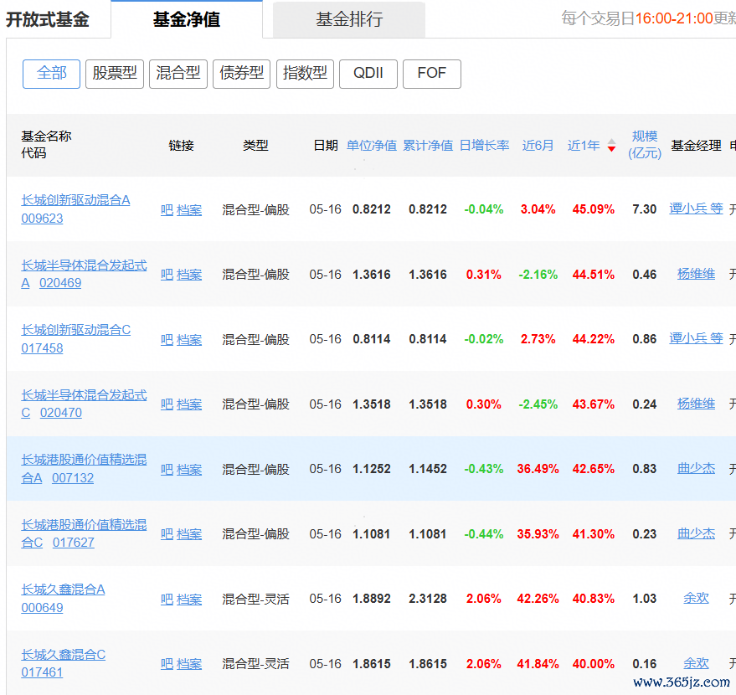736x695 pixels.
Task: Open fund code 017458
Action: (x=42, y=348)
